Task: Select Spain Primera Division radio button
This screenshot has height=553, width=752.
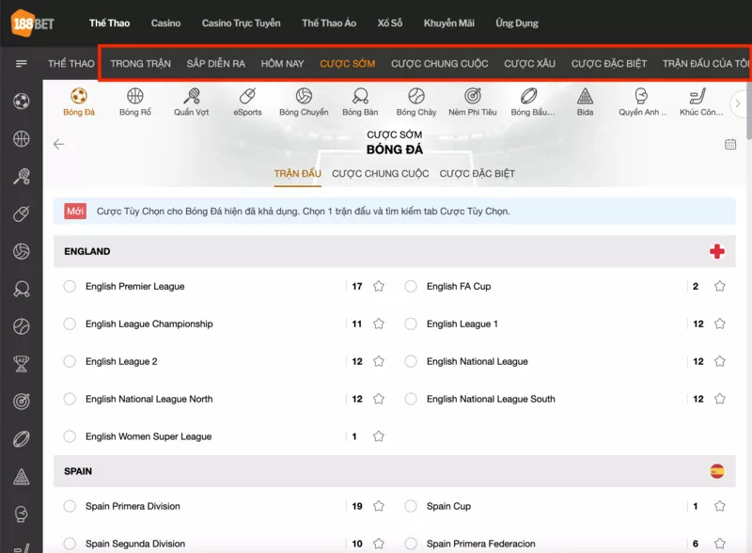Action: point(70,506)
